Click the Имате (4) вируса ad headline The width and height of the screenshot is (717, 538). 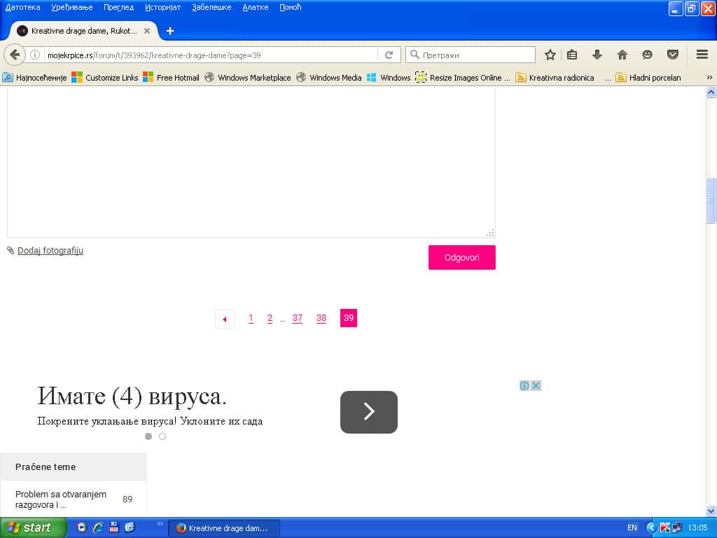pos(132,396)
